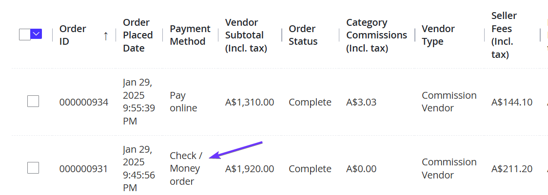548x195 pixels.
Task: Click the A$1,310.00 subtotal cell
Action: point(250,102)
